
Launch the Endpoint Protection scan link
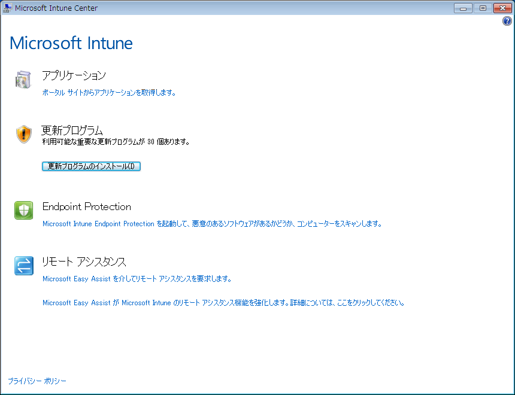click(212, 224)
